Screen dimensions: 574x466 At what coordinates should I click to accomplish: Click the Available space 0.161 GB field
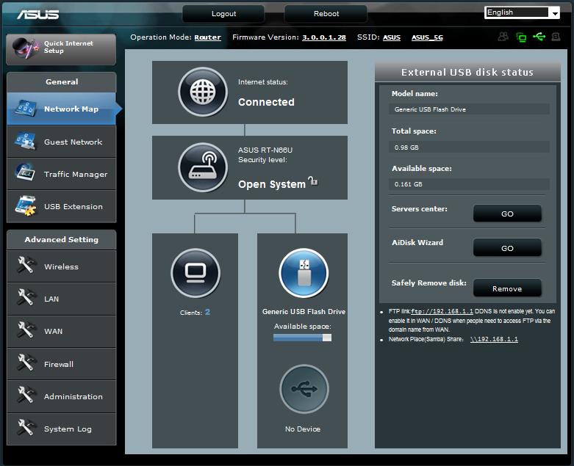(x=469, y=184)
